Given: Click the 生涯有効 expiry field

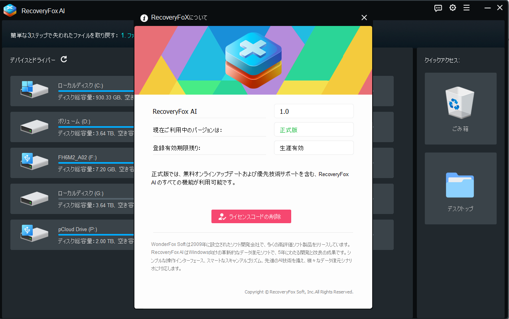Looking at the screenshot, I should point(314,148).
